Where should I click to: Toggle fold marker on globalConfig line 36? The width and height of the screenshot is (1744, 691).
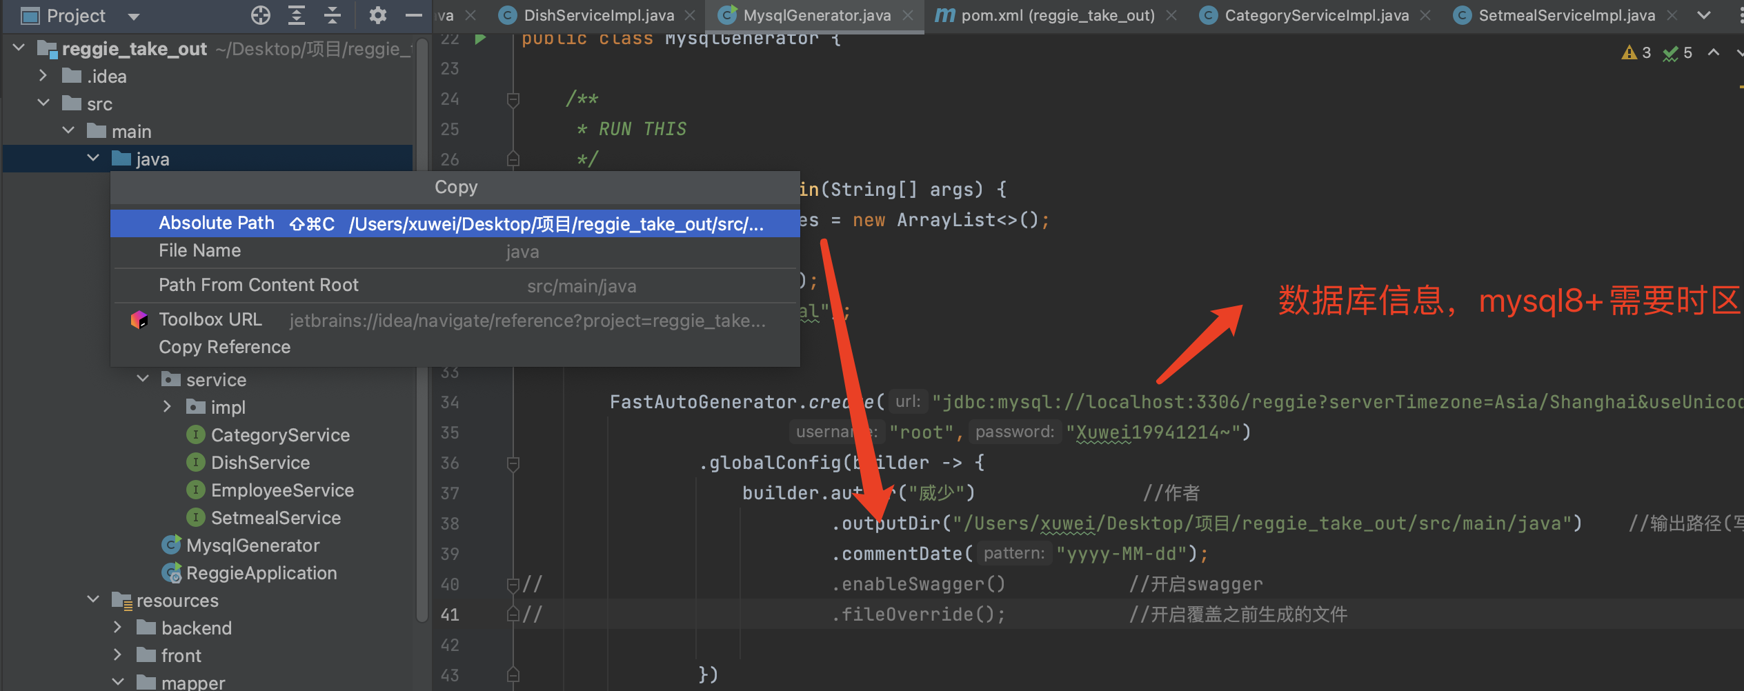(x=513, y=463)
